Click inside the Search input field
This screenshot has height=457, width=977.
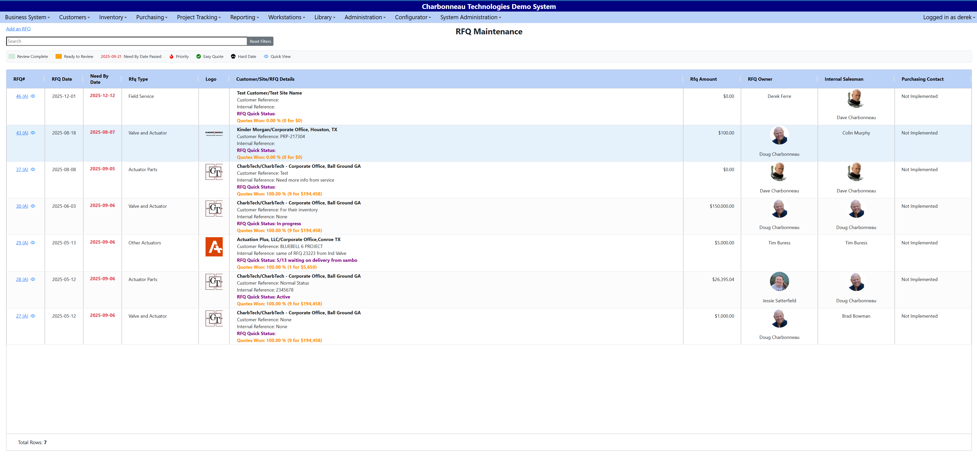125,41
